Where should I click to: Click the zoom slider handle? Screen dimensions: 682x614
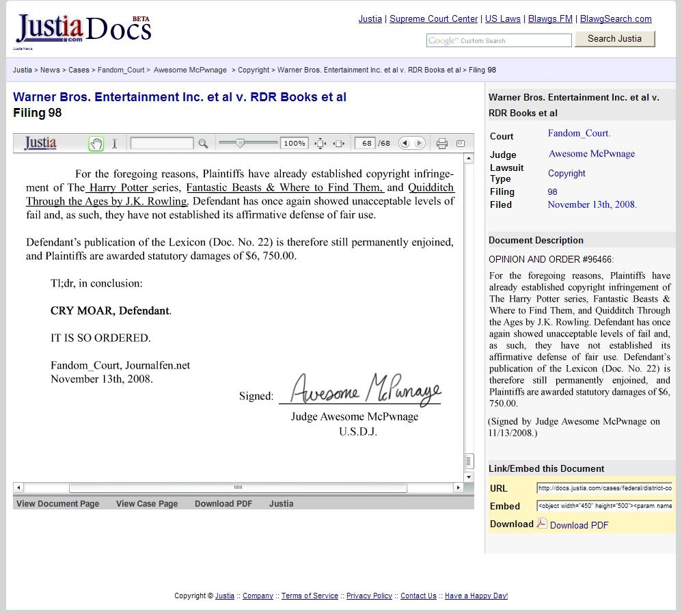[x=240, y=143]
